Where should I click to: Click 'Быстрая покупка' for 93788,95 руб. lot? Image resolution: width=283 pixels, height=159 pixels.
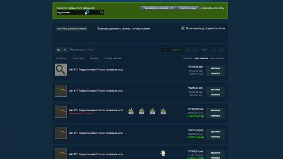point(215,71)
